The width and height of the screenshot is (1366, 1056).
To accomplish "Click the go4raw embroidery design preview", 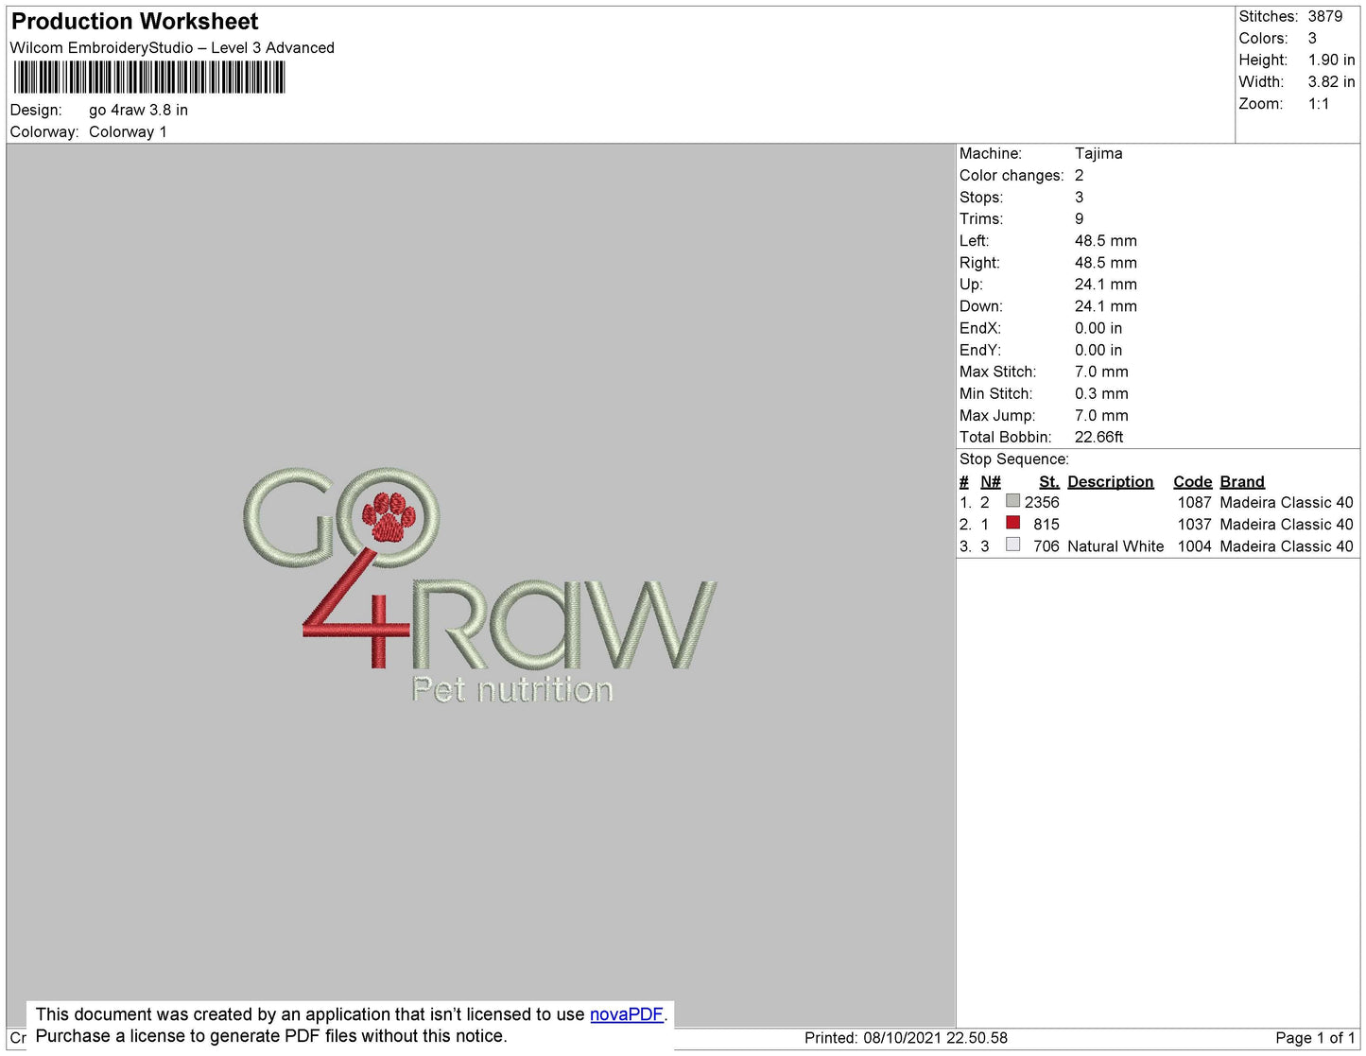I will [x=480, y=585].
